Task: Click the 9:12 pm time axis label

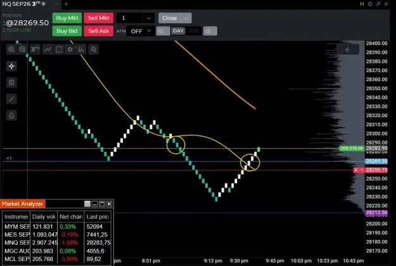Action: pyautogui.click(x=213, y=261)
